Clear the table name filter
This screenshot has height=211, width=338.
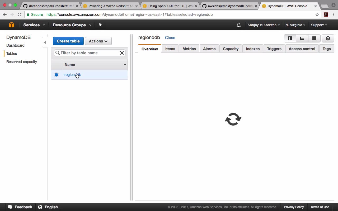[122, 53]
